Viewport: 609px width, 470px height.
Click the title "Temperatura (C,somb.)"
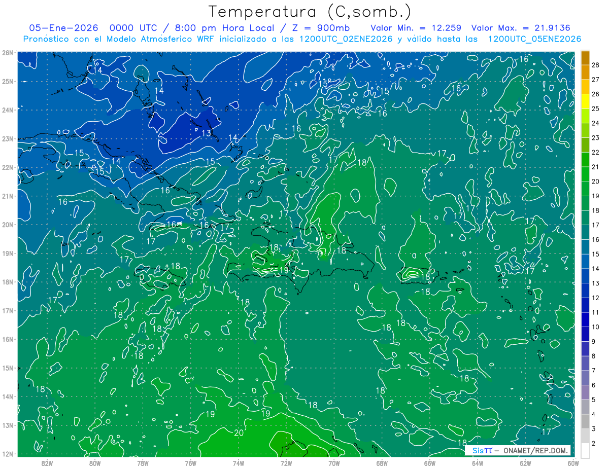coord(310,12)
